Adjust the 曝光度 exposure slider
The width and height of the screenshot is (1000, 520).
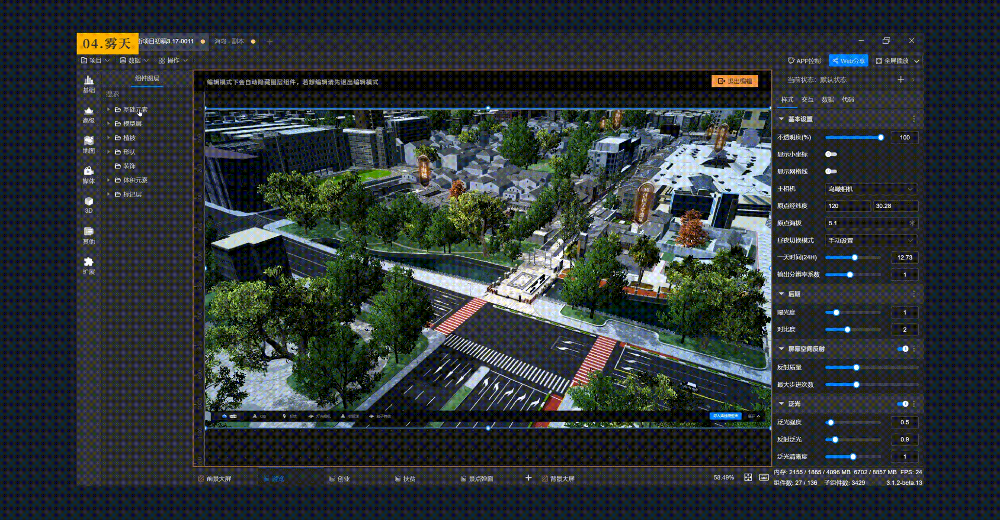[836, 313]
